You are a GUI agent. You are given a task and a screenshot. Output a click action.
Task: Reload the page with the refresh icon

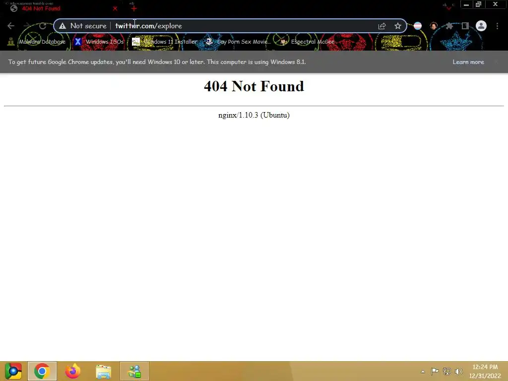(x=43, y=26)
